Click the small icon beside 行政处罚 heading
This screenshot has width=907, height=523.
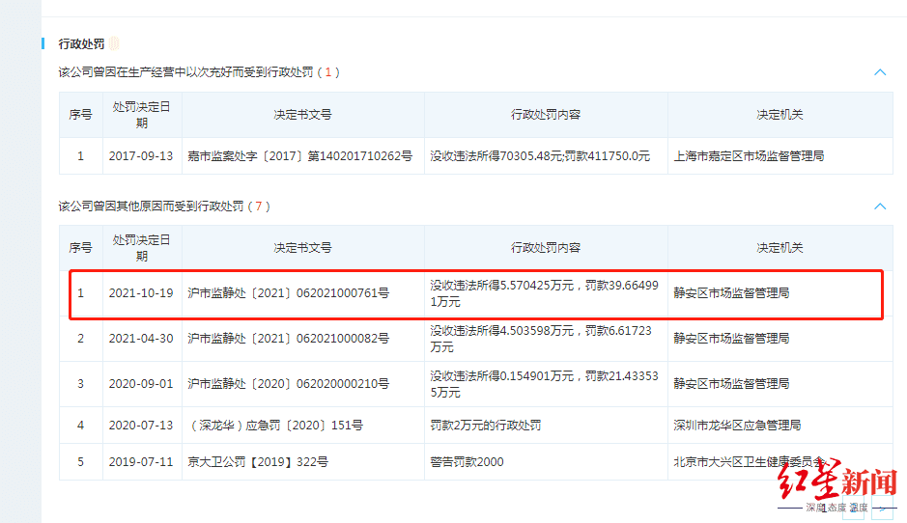[114, 43]
